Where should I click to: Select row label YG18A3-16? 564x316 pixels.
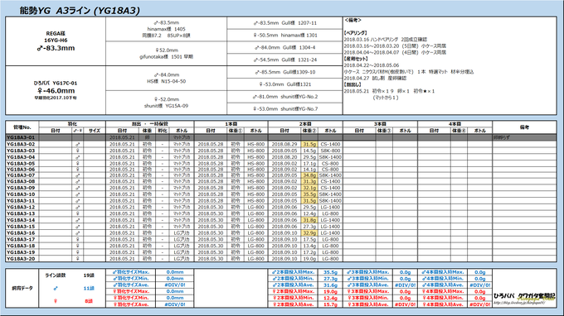pos(21,233)
